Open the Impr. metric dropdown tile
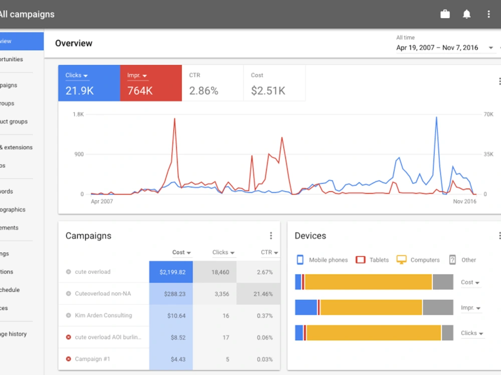This screenshot has height=375, width=501. (x=151, y=83)
